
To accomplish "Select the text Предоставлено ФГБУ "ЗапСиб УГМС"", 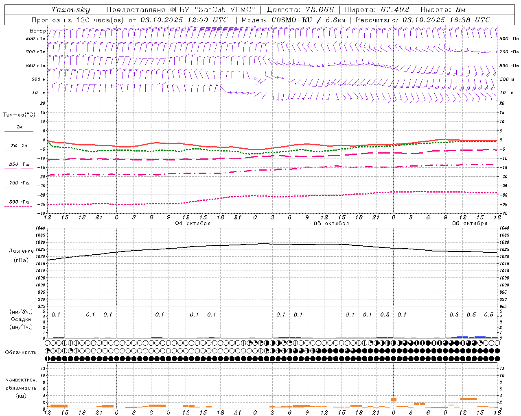I will pos(181,10).
